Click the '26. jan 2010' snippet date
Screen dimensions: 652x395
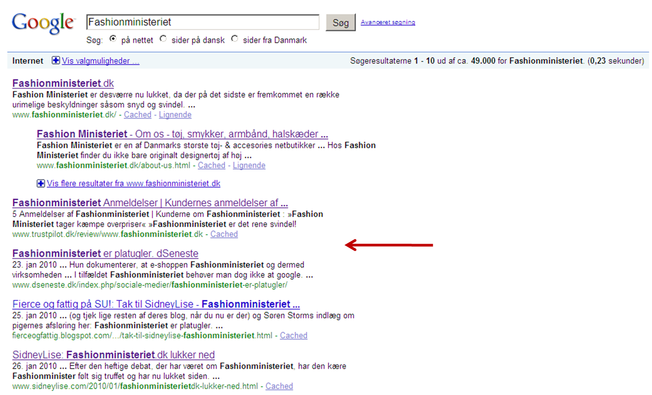pos(35,366)
